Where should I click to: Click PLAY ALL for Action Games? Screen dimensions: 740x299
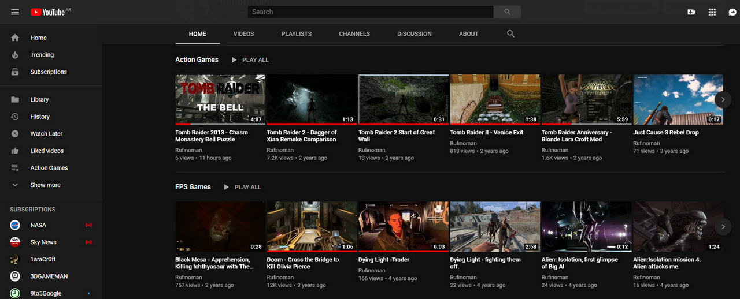(x=256, y=60)
